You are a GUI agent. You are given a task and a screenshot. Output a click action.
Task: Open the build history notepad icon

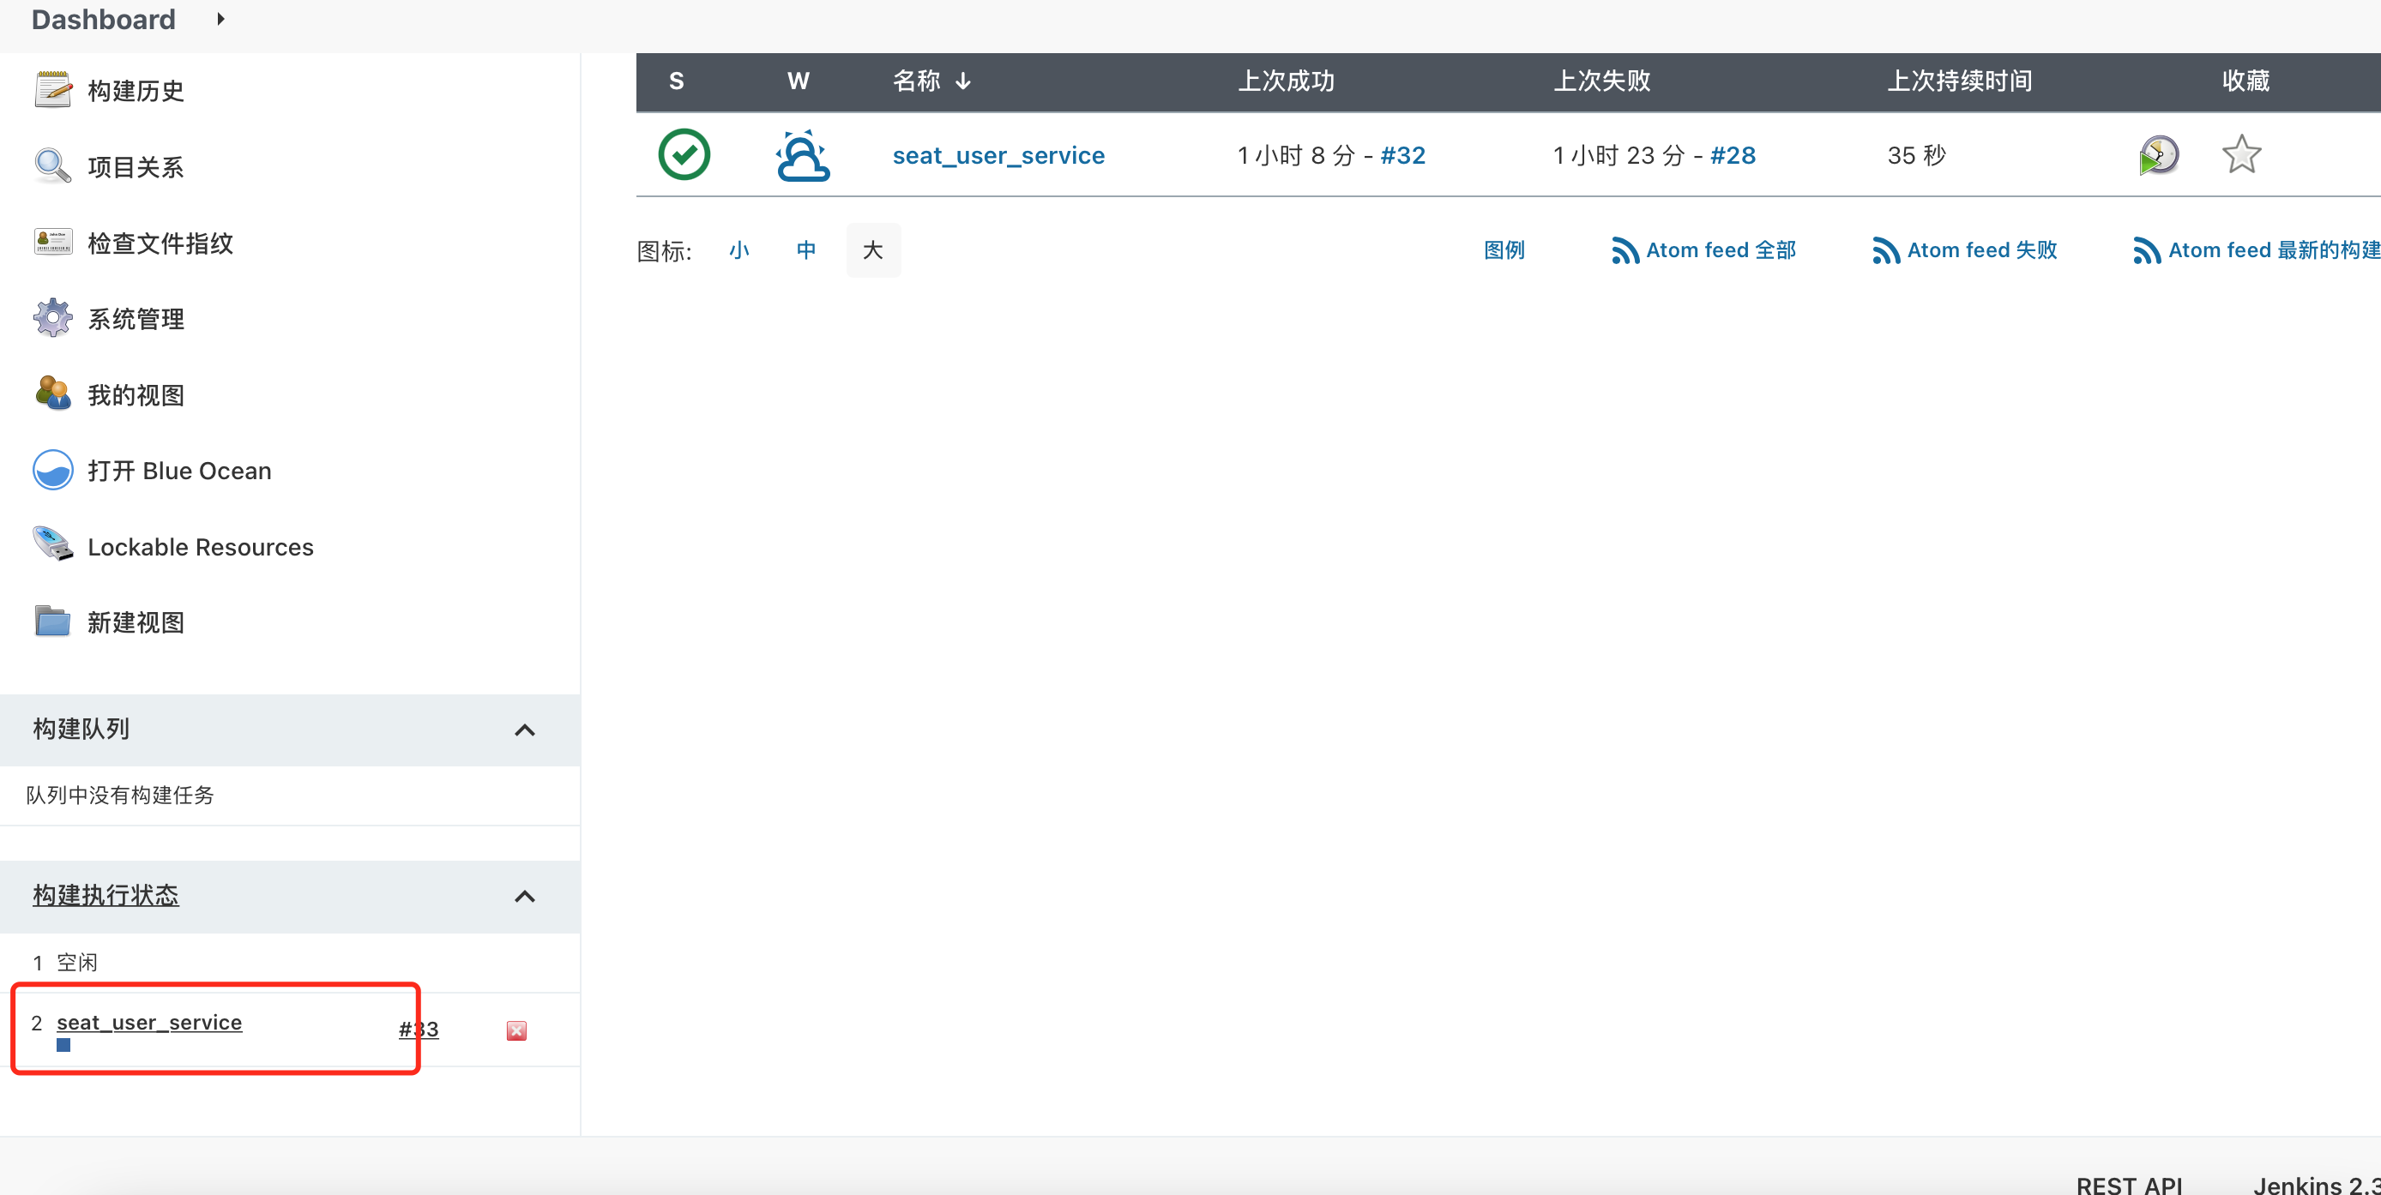52,89
